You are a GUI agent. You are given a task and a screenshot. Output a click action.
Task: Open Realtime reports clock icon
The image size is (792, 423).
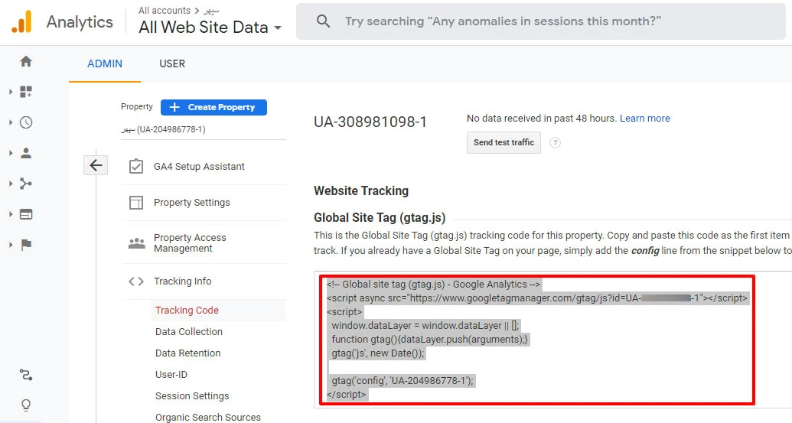coord(26,122)
